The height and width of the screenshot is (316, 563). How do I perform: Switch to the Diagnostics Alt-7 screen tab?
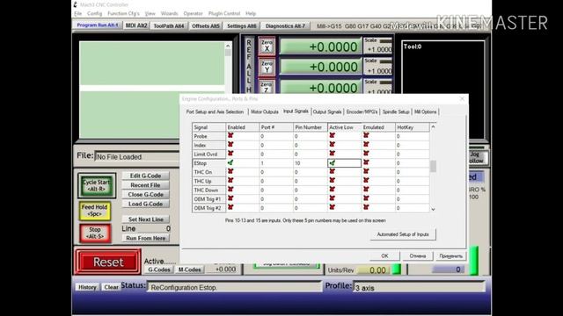(x=285, y=25)
